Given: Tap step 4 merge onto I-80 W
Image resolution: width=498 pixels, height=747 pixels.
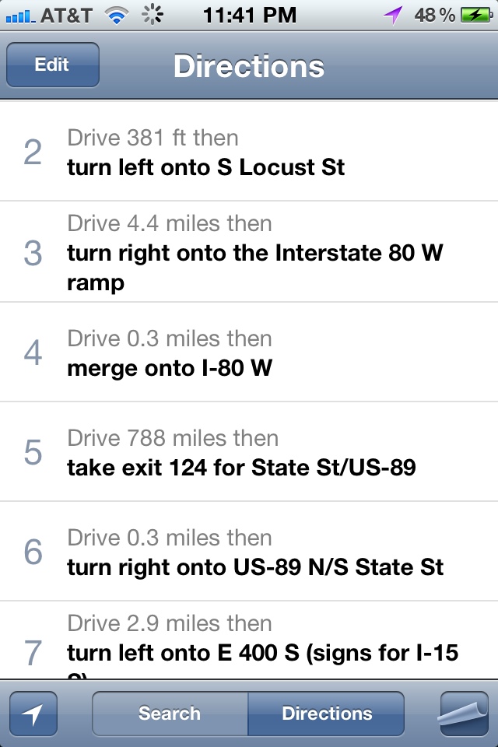Looking at the screenshot, I should click(x=249, y=352).
